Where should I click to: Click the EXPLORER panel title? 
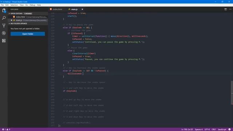tap(14, 9)
